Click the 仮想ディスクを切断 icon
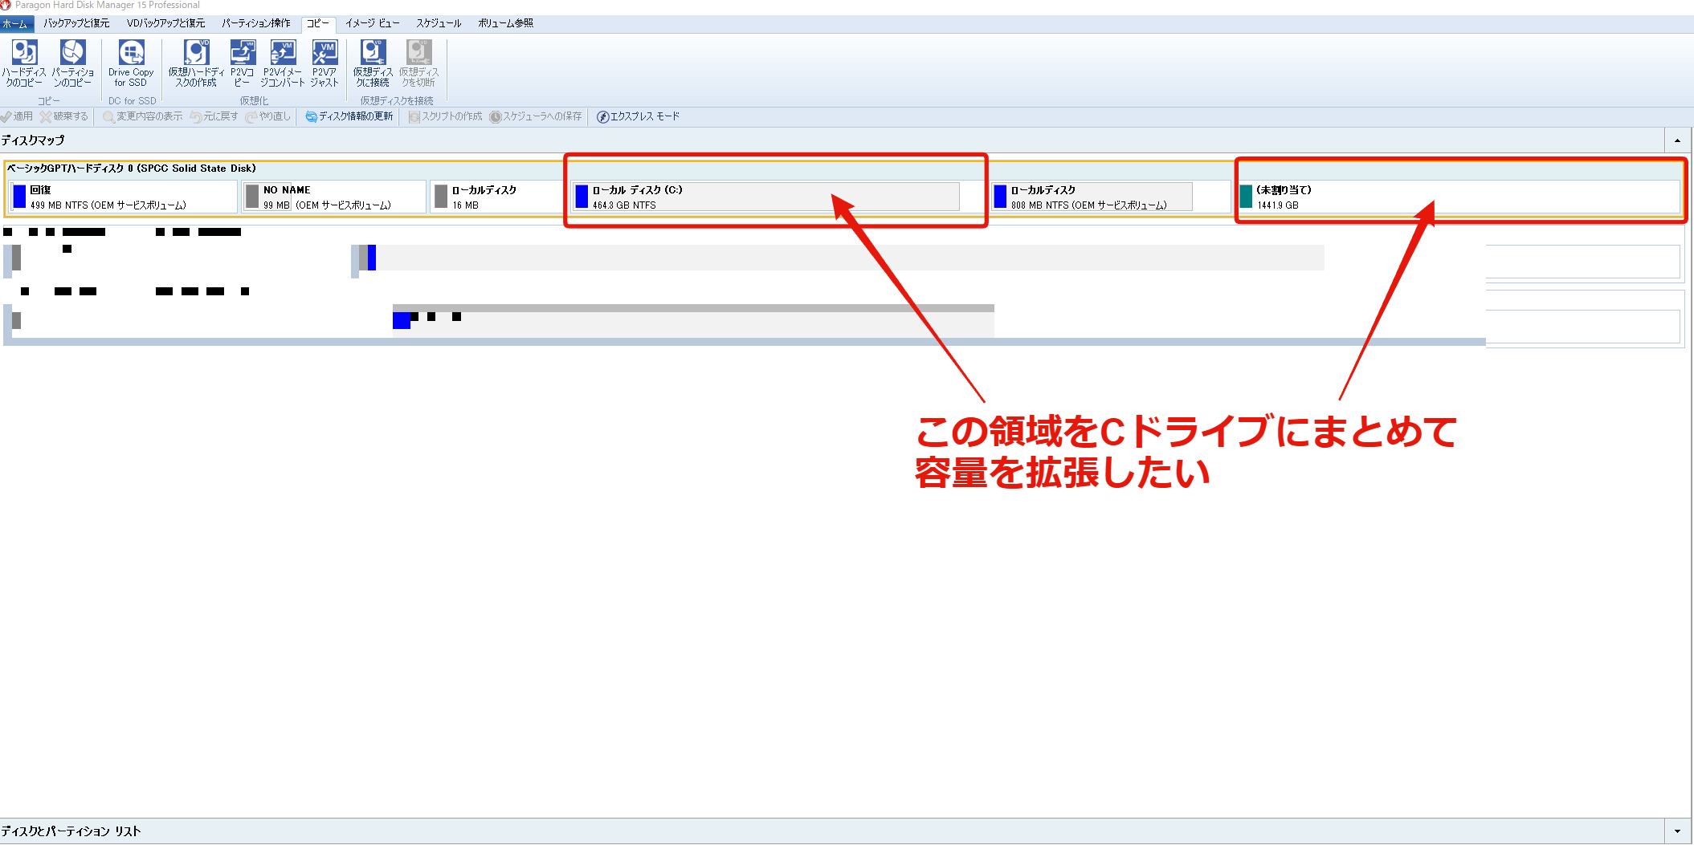Viewport: 1694px width, 845px height. [x=417, y=64]
